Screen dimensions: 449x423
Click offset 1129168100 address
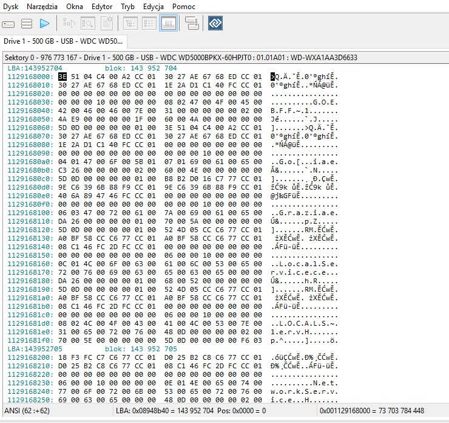tap(30, 213)
